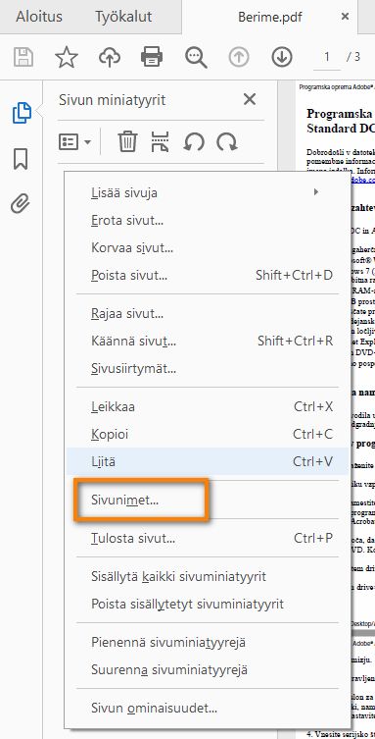Switch to the Työkalut tab
375x739 pixels.
click(123, 17)
